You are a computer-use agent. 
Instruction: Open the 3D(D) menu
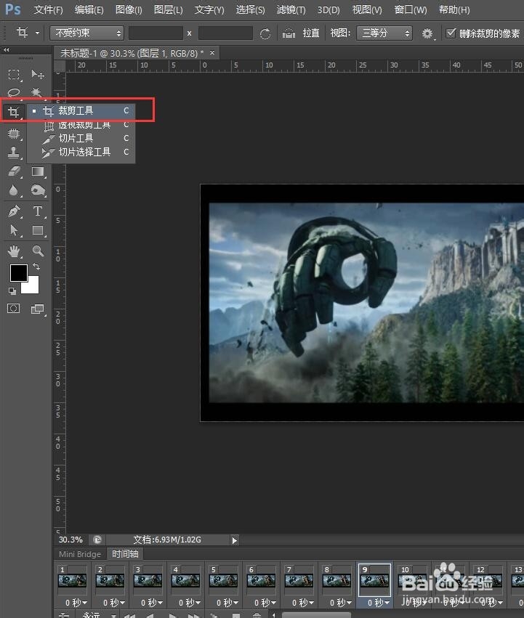(328, 10)
